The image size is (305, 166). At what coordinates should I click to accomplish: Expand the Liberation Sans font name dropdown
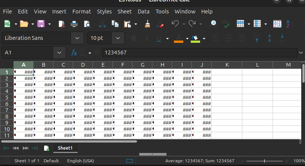tap(77, 38)
